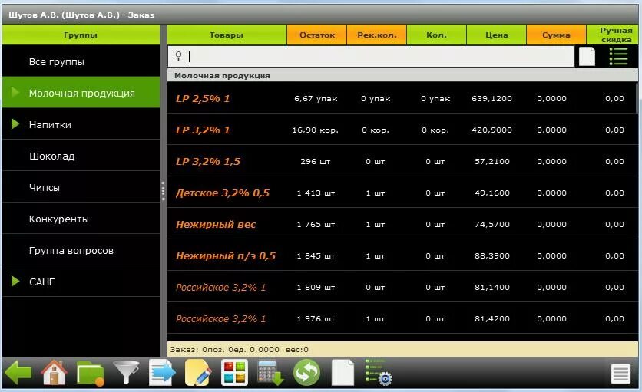Click price 639,1200
The image size is (642, 392).
coord(491,99)
